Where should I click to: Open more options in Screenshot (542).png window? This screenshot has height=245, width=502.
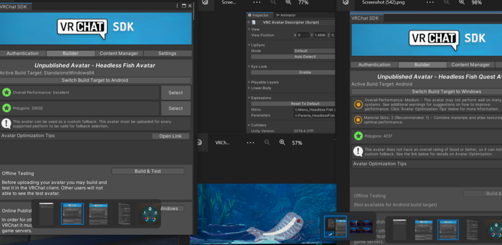[430, 2]
